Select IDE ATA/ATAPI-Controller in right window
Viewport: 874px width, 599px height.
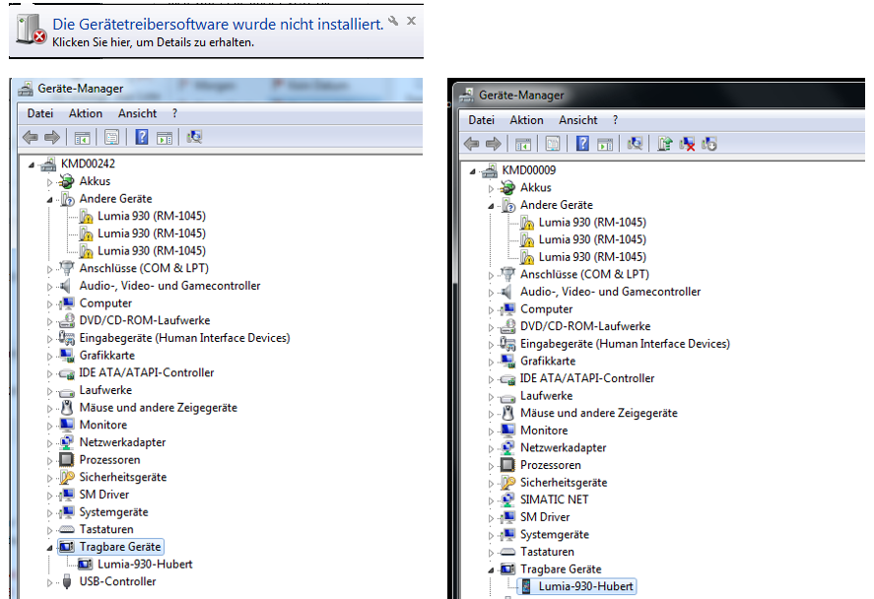point(587,378)
